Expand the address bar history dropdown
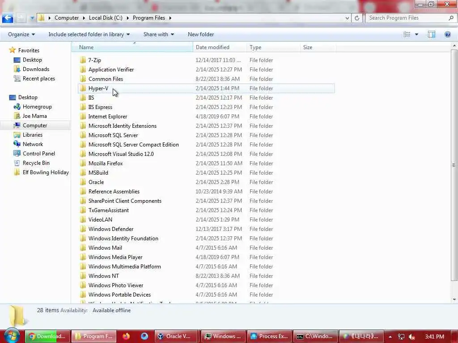The image size is (458, 343). [x=347, y=18]
